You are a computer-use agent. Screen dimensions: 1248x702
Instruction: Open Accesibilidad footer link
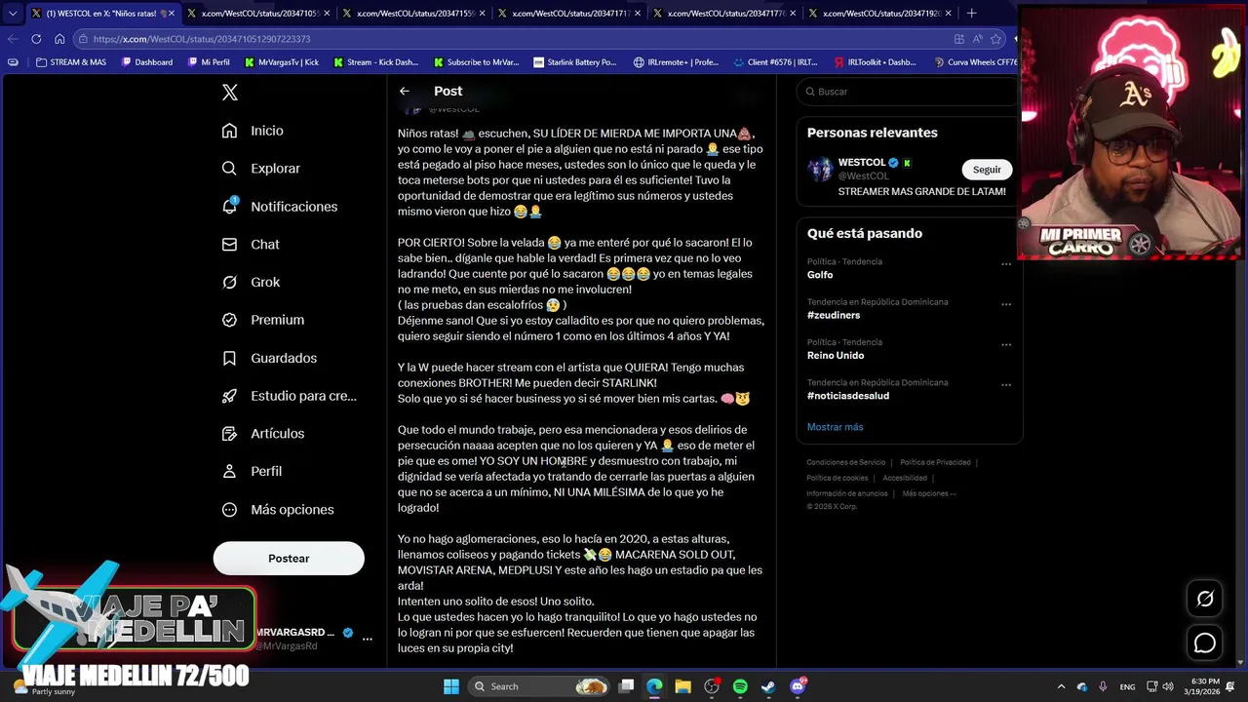905,478
